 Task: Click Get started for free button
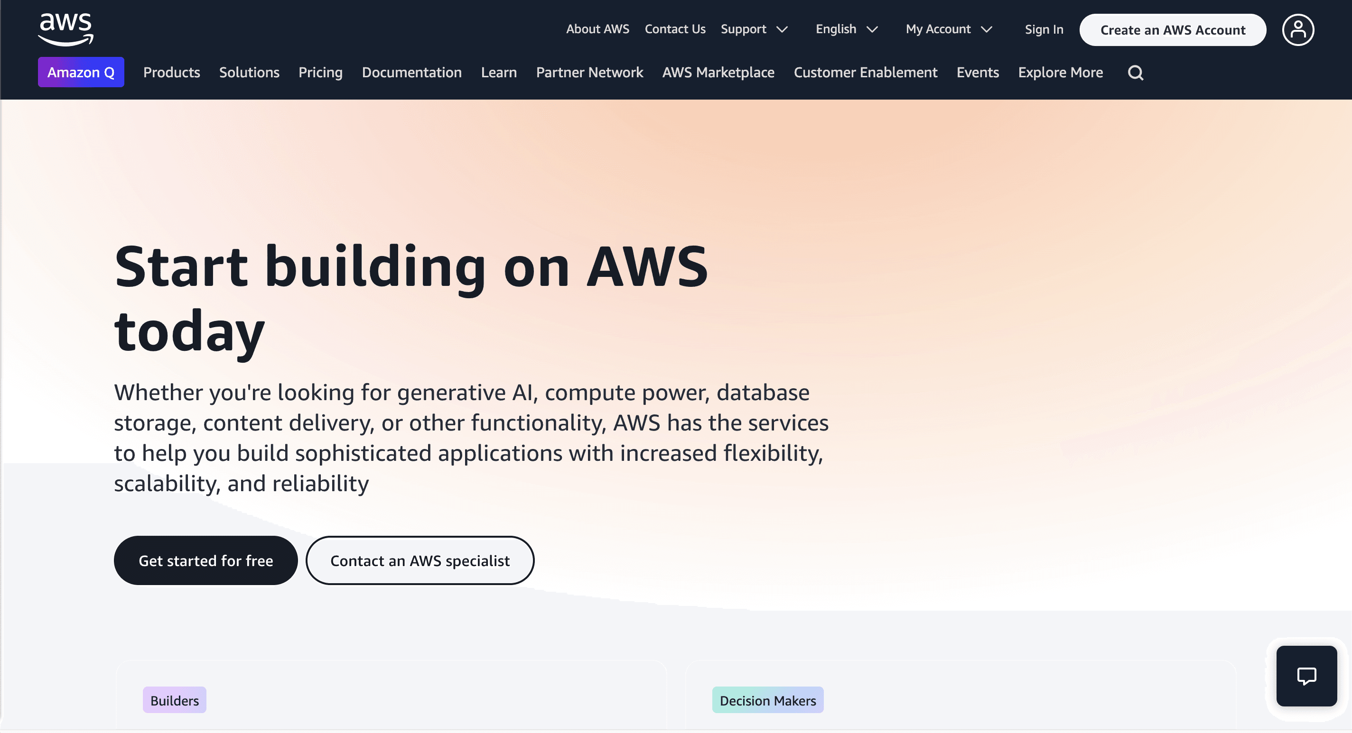click(x=206, y=559)
